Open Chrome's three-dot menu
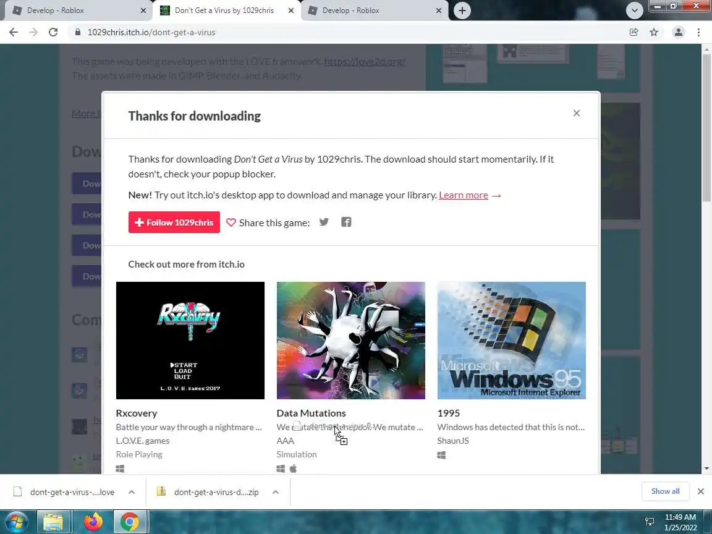Screen dimensions: 712x534 [x=698, y=32]
